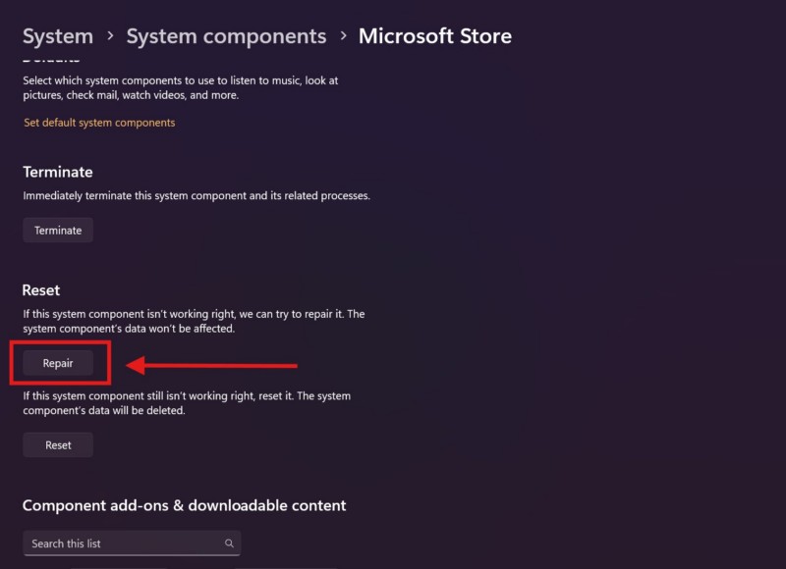Click Component add-ons & downloadable content heading
Screen dimensions: 786x569
[x=184, y=505]
